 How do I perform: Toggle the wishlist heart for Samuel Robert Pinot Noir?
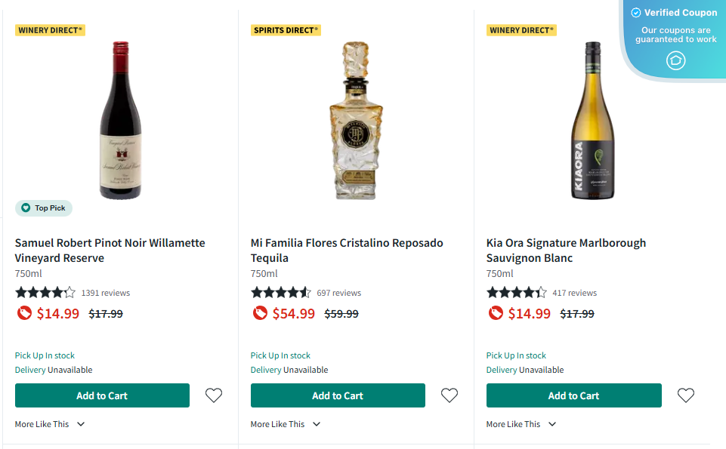(214, 395)
